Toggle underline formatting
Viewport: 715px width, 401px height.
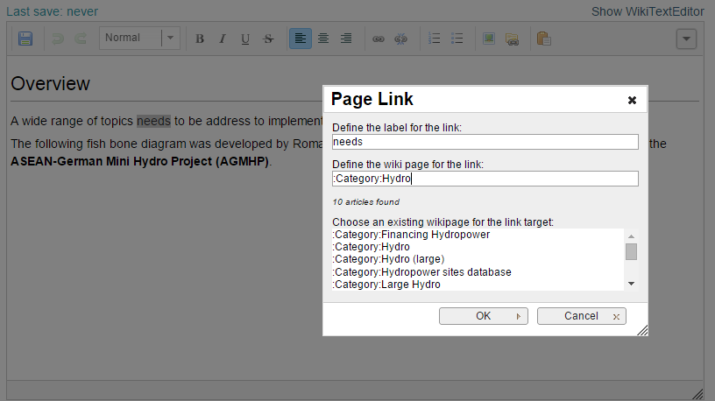[245, 39]
